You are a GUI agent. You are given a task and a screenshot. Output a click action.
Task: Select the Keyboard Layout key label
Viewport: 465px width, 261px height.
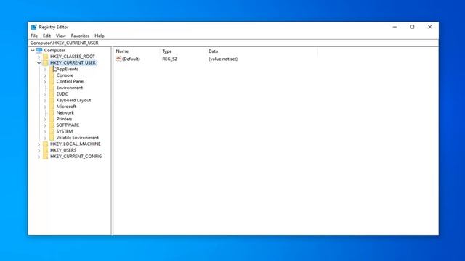[73, 100]
